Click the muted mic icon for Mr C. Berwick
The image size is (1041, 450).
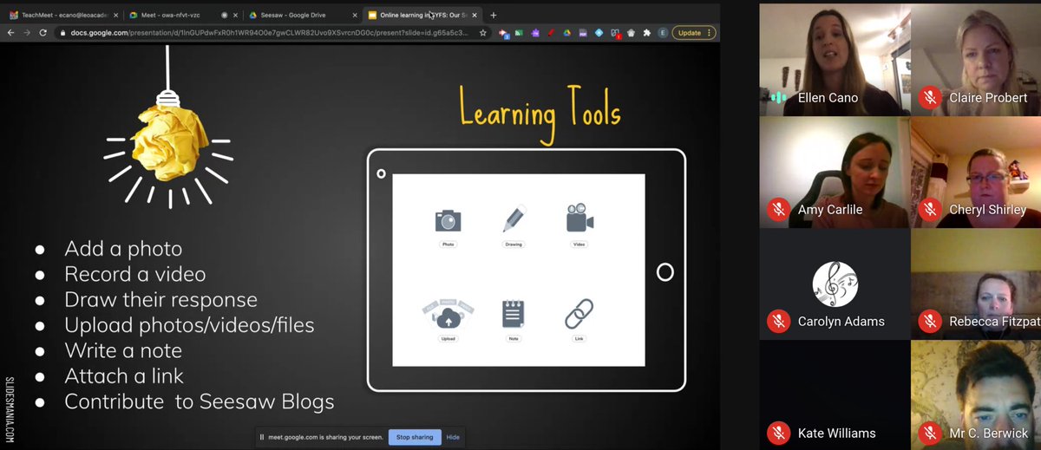(931, 433)
